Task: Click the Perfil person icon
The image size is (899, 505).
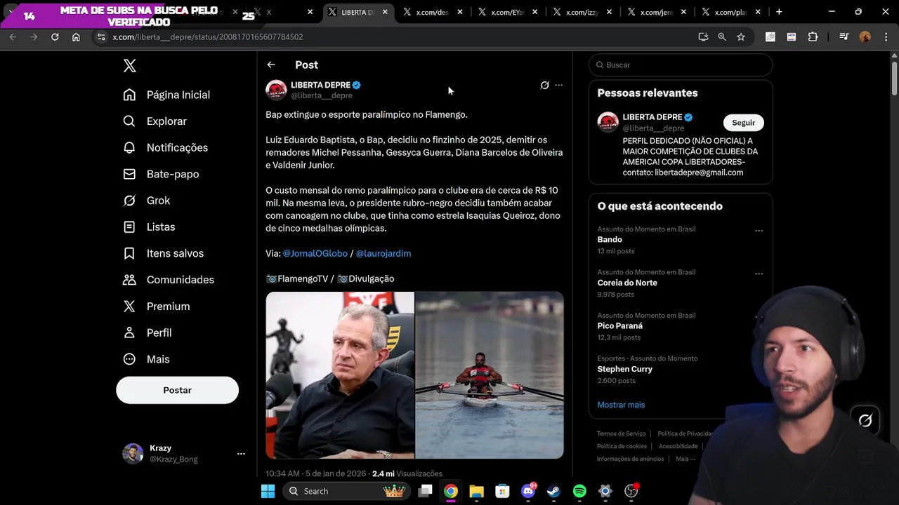Action: 129,332
